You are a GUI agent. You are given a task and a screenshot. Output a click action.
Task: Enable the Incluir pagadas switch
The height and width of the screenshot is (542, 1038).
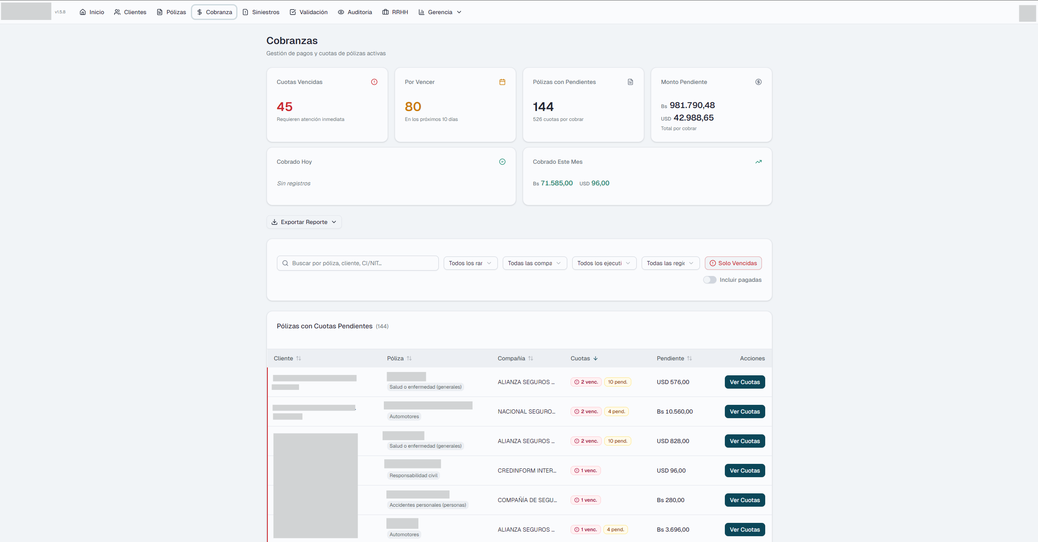709,280
